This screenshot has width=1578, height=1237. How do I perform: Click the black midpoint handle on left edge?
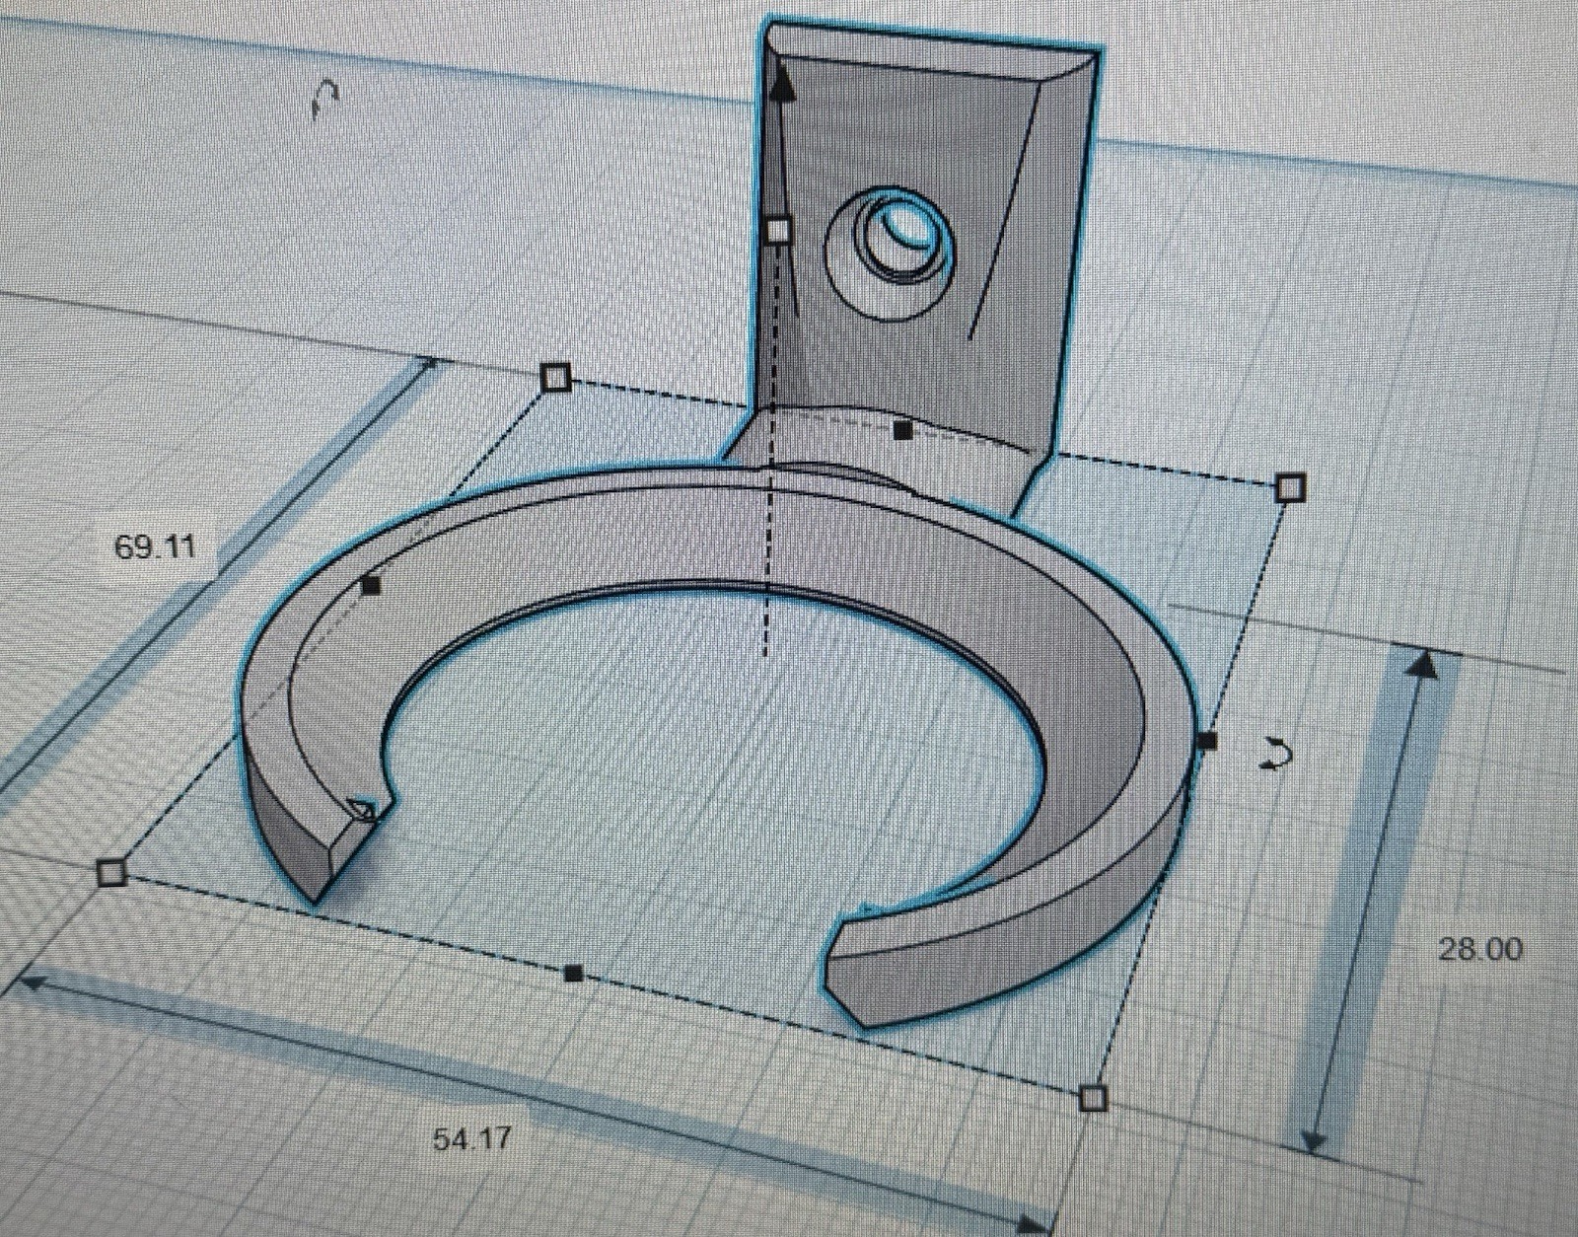(371, 586)
